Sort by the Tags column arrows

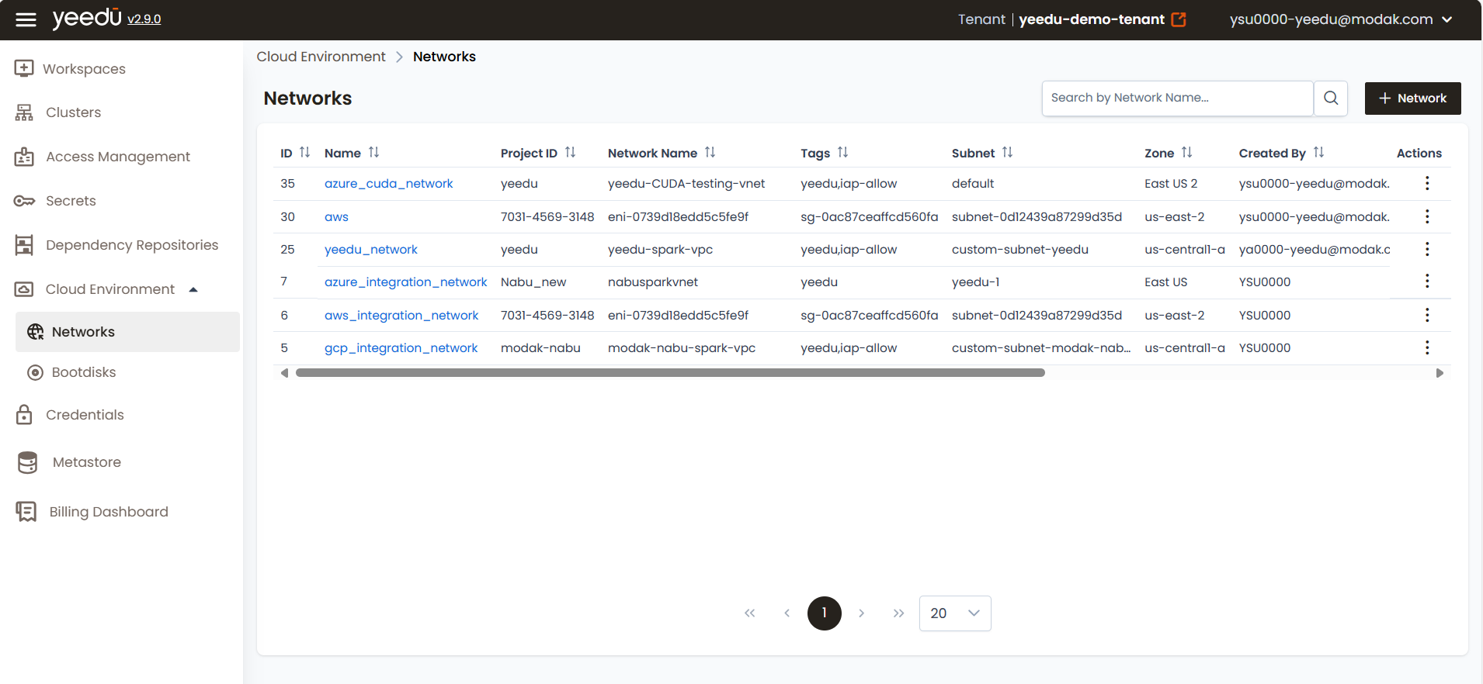[842, 153]
